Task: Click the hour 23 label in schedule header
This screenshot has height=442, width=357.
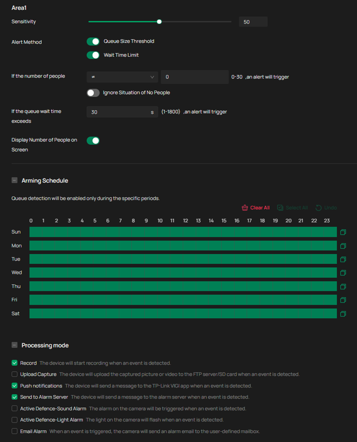Action: point(327,221)
